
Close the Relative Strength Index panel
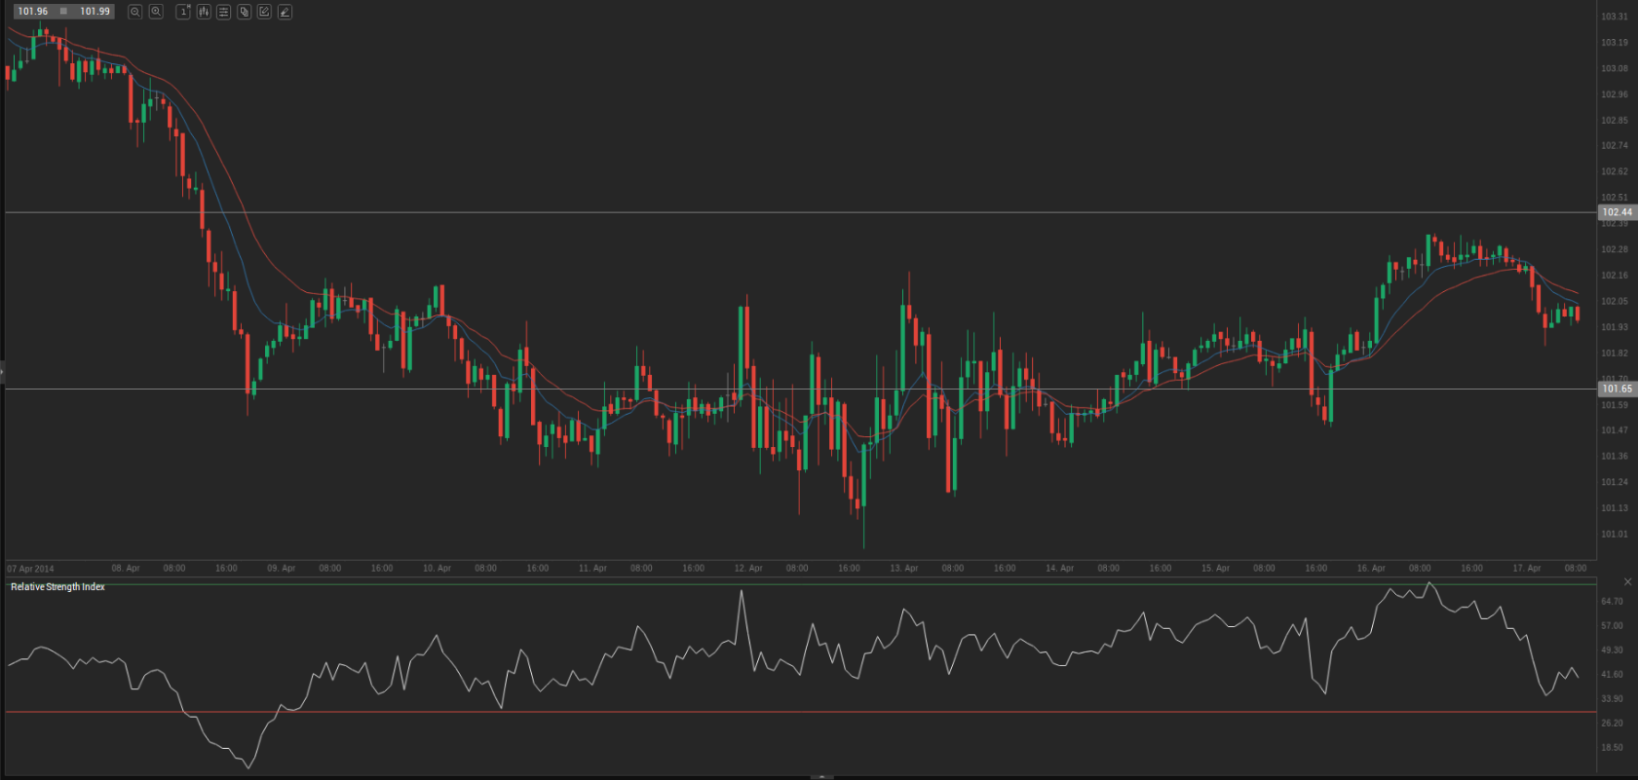pyautogui.click(x=1627, y=581)
